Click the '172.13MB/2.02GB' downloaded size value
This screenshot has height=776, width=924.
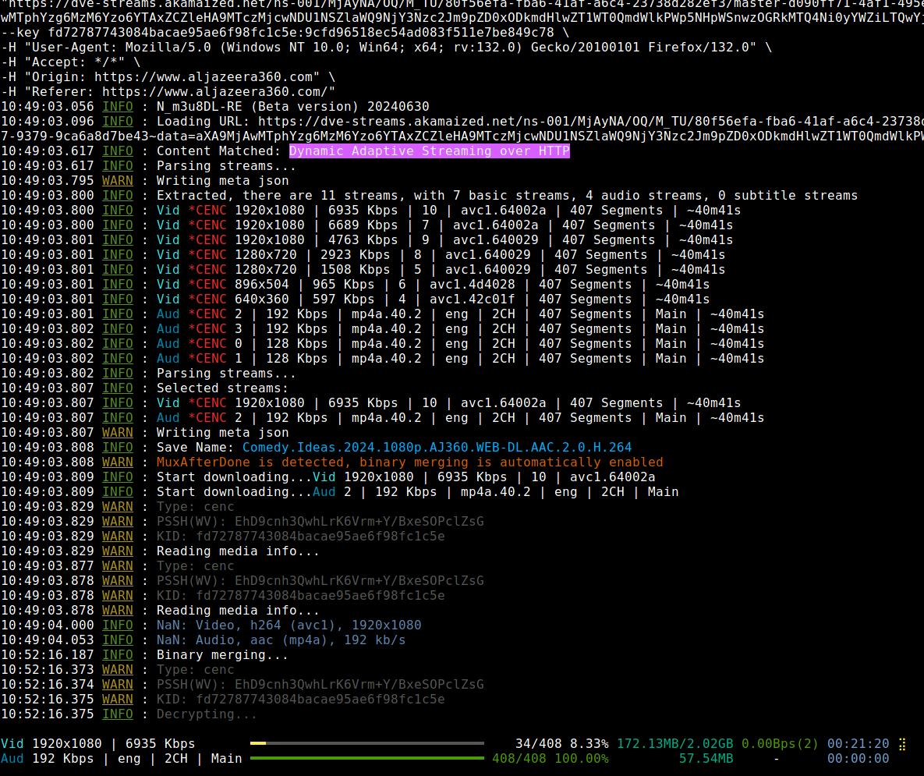coord(674,743)
